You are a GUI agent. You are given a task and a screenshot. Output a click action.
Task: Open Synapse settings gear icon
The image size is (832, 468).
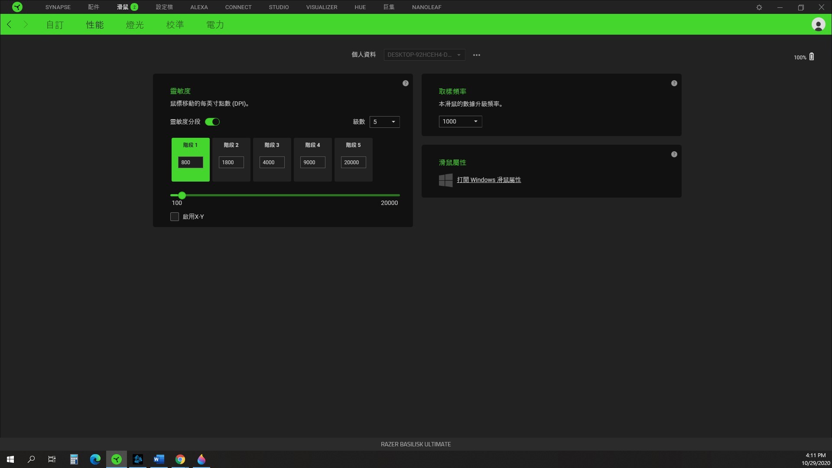[x=759, y=7]
